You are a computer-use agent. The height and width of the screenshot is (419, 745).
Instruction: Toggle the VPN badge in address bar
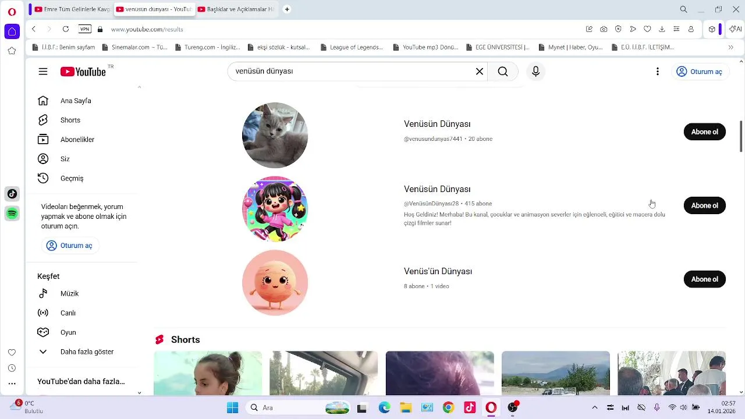click(x=85, y=29)
